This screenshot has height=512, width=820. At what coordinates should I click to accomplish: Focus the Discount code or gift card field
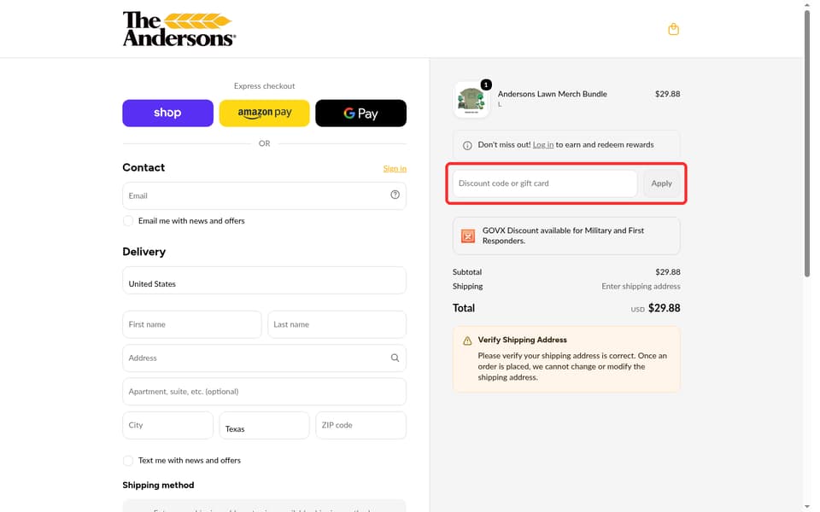pyautogui.click(x=545, y=183)
